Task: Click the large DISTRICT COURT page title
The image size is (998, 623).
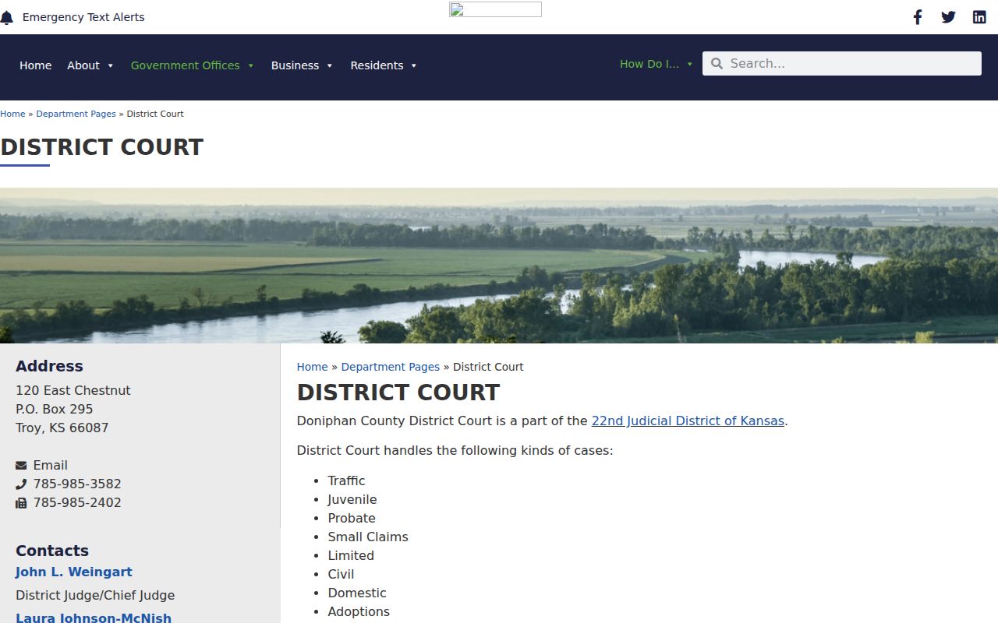Action: click(101, 147)
